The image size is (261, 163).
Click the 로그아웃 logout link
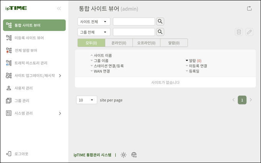pos(21,154)
